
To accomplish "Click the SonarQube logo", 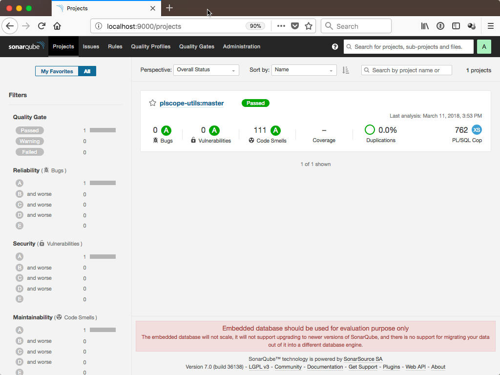I will point(26,46).
